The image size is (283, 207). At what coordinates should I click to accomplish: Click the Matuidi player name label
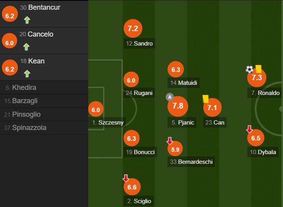click(185, 83)
